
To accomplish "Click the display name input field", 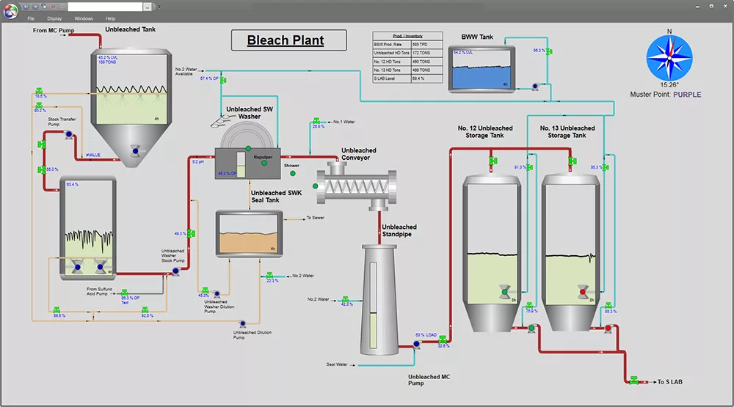I will (104, 6).
